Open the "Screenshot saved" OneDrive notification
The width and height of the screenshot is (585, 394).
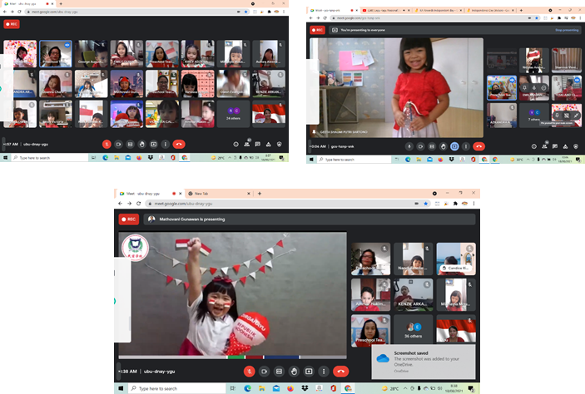[424, 361]
